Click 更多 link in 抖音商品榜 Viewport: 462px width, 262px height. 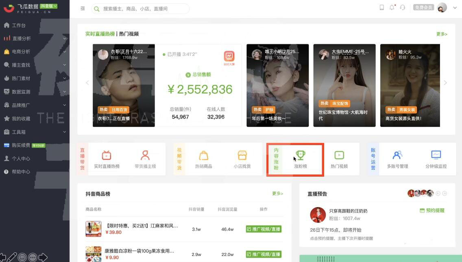(x=277, y=193)
